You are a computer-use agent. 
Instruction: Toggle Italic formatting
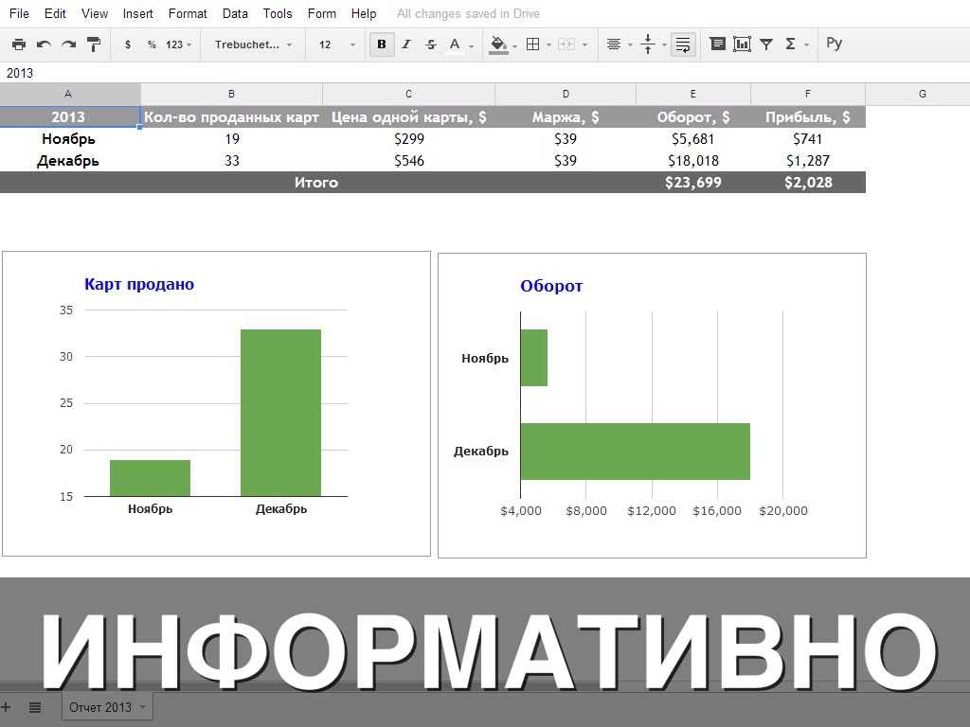[x=406, y=44]
